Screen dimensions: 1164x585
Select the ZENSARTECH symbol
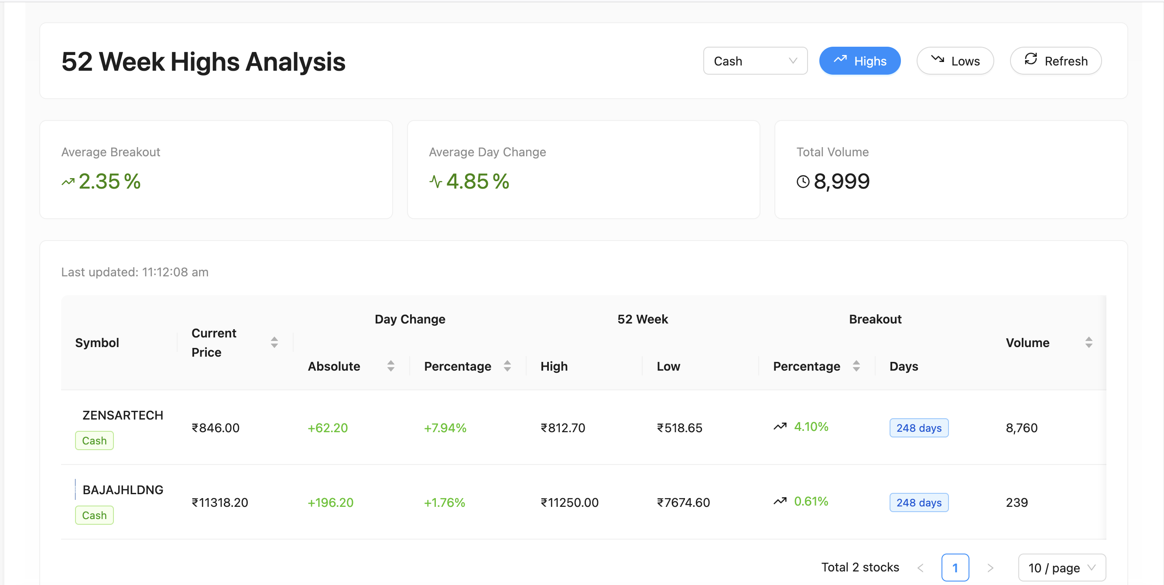123,415
